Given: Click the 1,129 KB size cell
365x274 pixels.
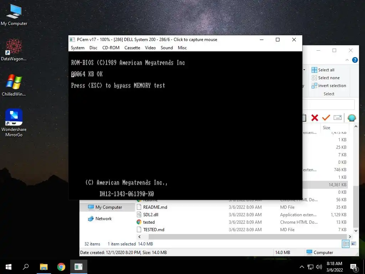Looking at the screenshot, I should 339,214.
